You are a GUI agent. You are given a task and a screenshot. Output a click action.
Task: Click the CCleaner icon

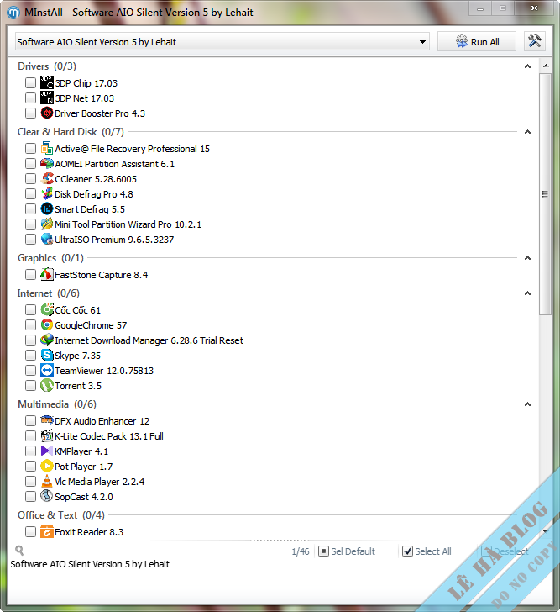[47, 179]
